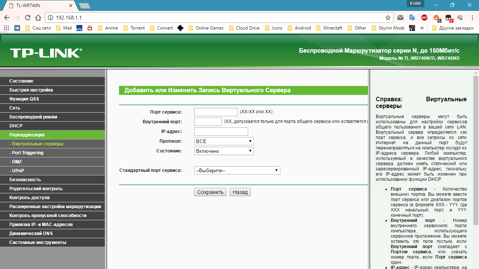Open the Skyrim Mods bookmark folder
Image resolution: width=479 pixels, height=269 pixels.
[x=388, y=28]
